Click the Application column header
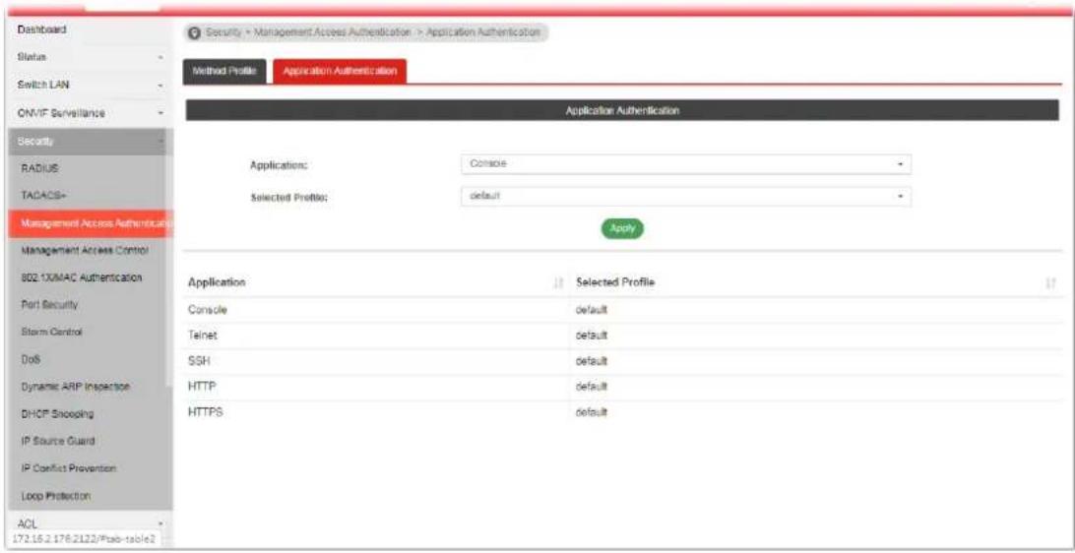1075x553 pixels. click(x=376, y=283)
